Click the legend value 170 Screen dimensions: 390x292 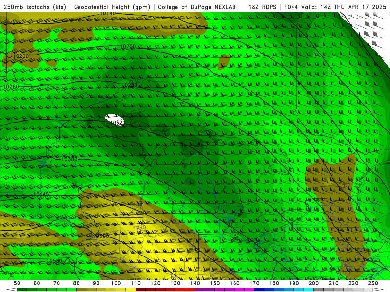[x=254, y=283]
